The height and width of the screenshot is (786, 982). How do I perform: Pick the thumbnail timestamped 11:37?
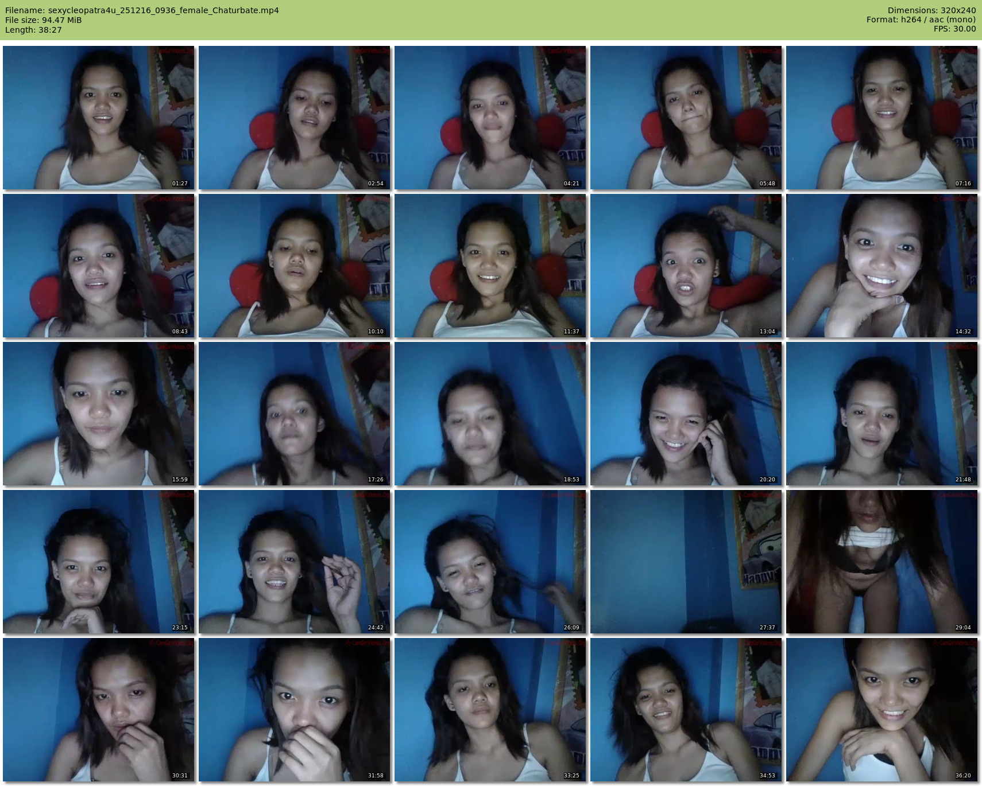[490, 266]
